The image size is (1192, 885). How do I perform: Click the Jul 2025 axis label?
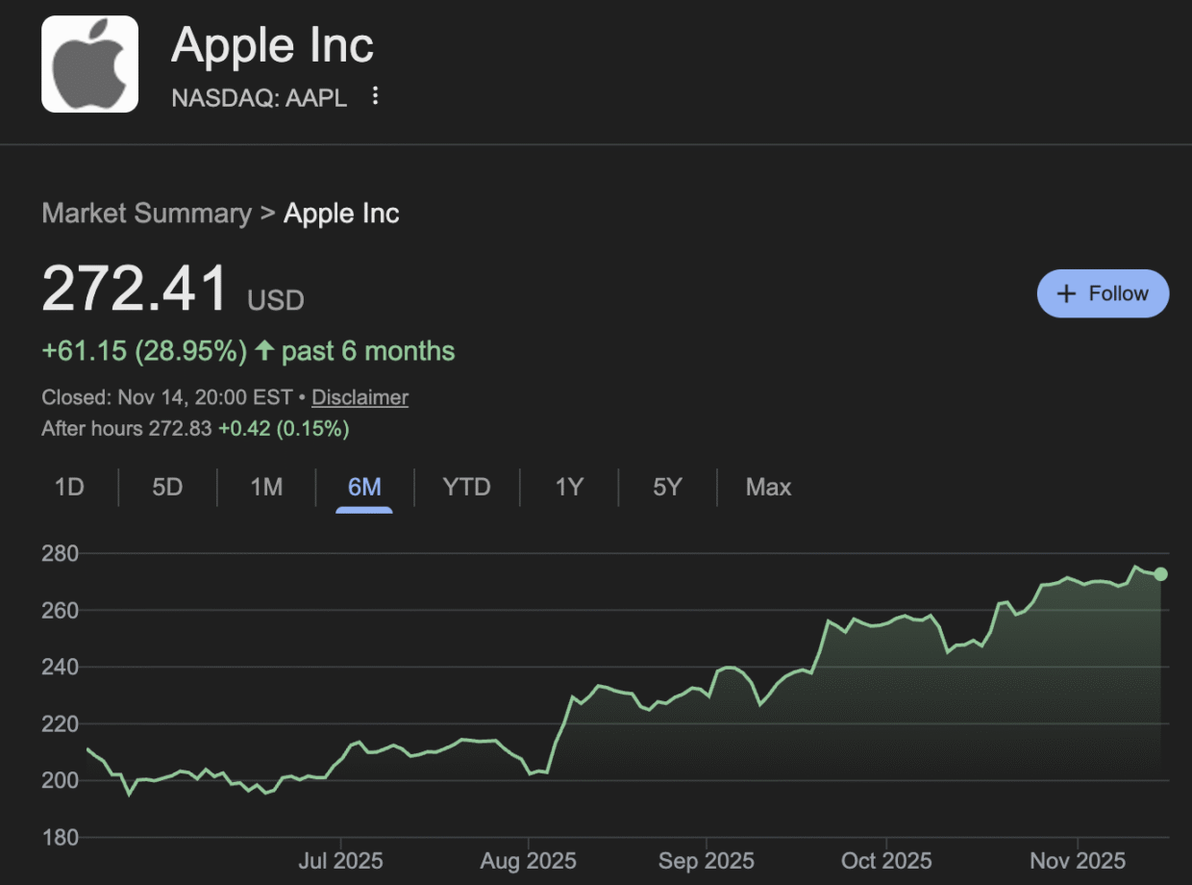(341, 860)
